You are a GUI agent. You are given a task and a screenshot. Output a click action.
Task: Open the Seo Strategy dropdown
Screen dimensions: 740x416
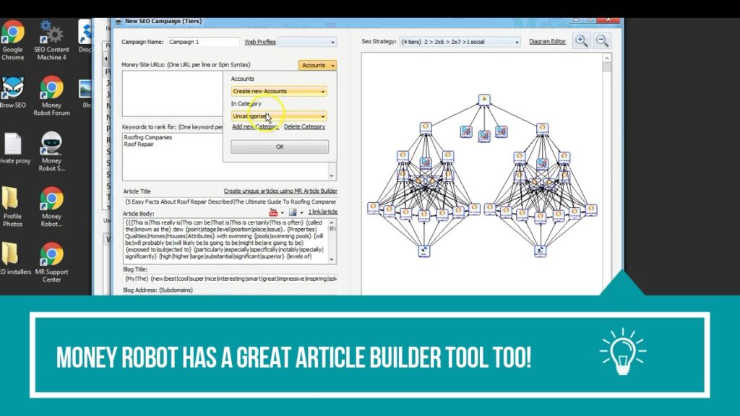(460, 42)
